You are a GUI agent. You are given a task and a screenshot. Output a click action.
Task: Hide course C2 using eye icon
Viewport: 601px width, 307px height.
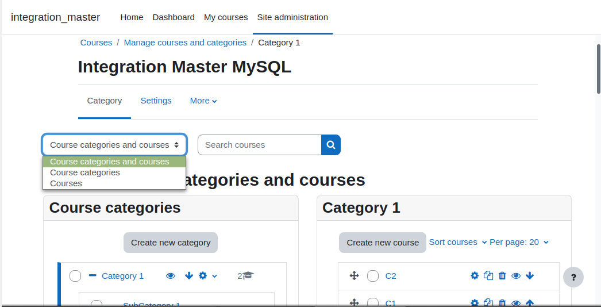516,275
